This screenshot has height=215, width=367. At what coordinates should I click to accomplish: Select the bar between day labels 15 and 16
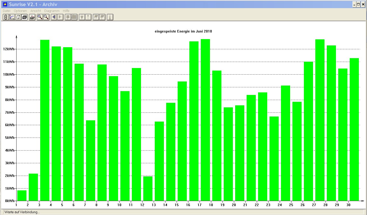click(x=182, y=141)
